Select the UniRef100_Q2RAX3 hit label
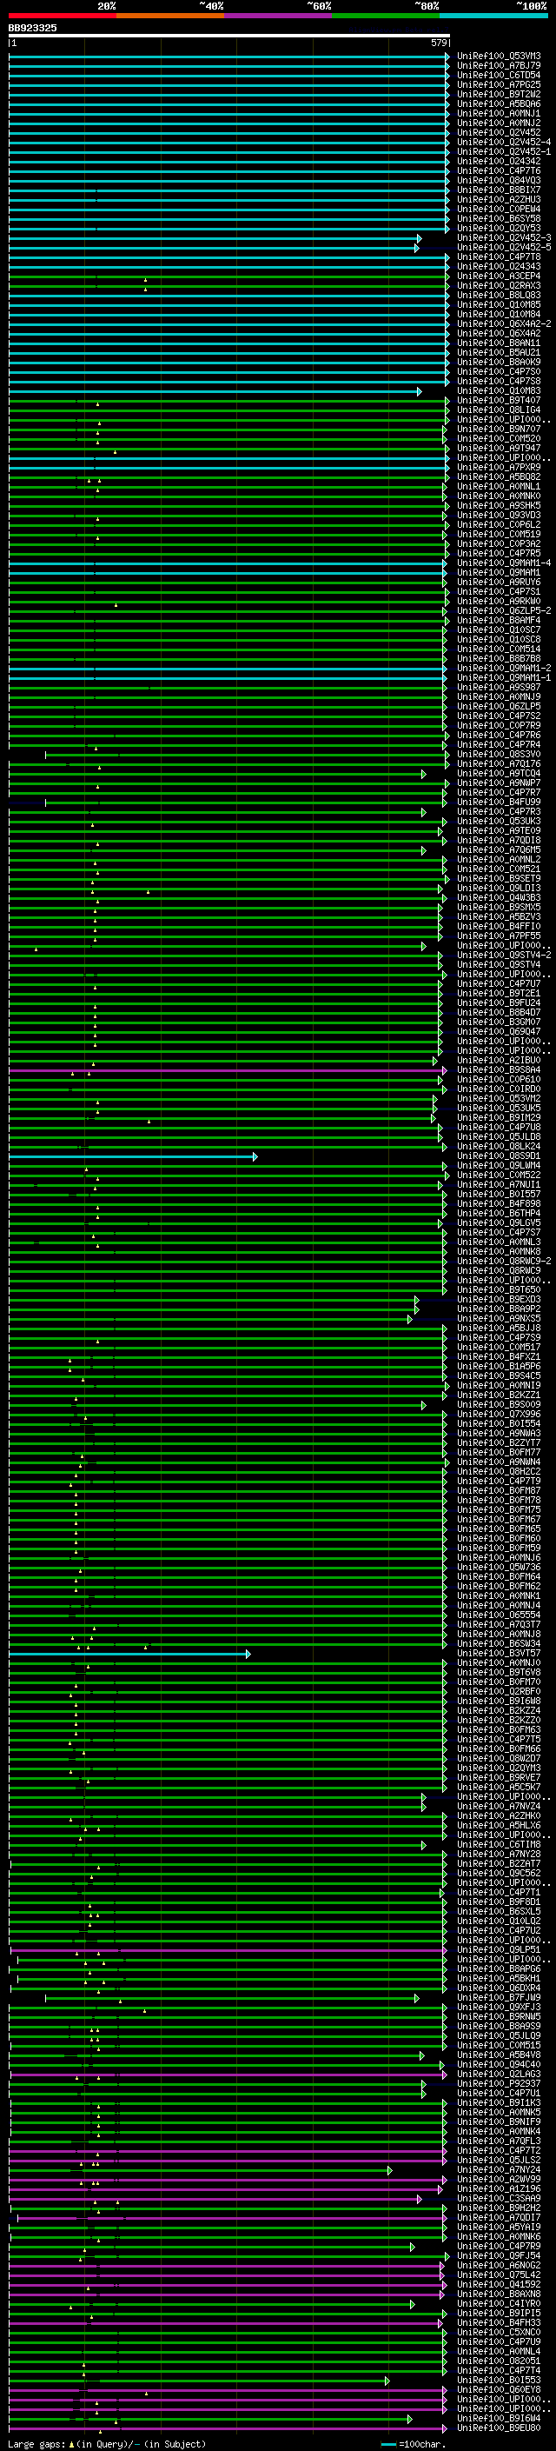556x2451 pixels. (499, 285)
